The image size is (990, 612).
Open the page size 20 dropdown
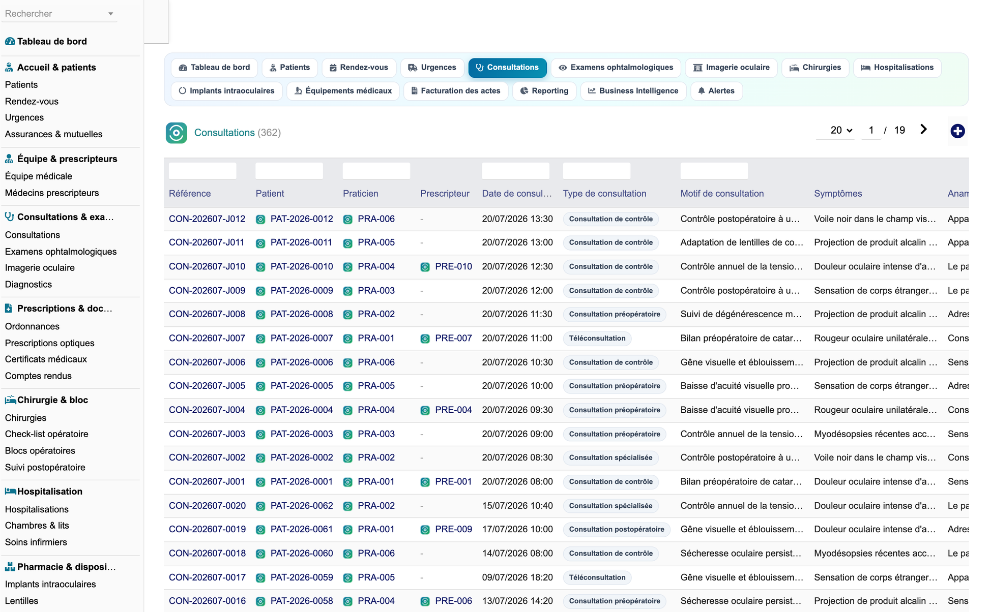[836, 130]
